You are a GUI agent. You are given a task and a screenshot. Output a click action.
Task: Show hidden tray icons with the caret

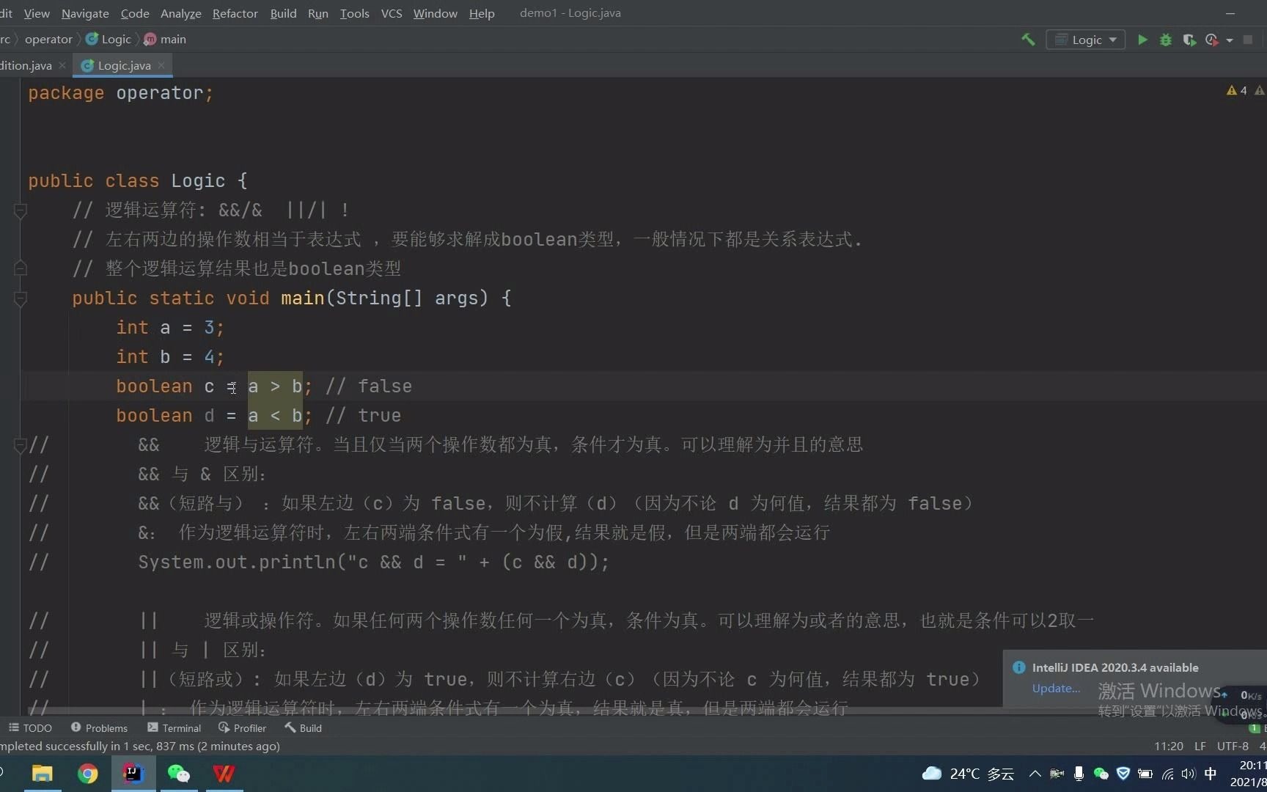click(1035, 774)
